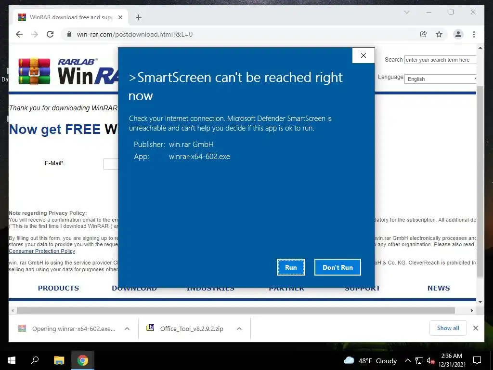Click horizontal scrollbar right arrow
This screenshot has width=493, height=370.
472,311
